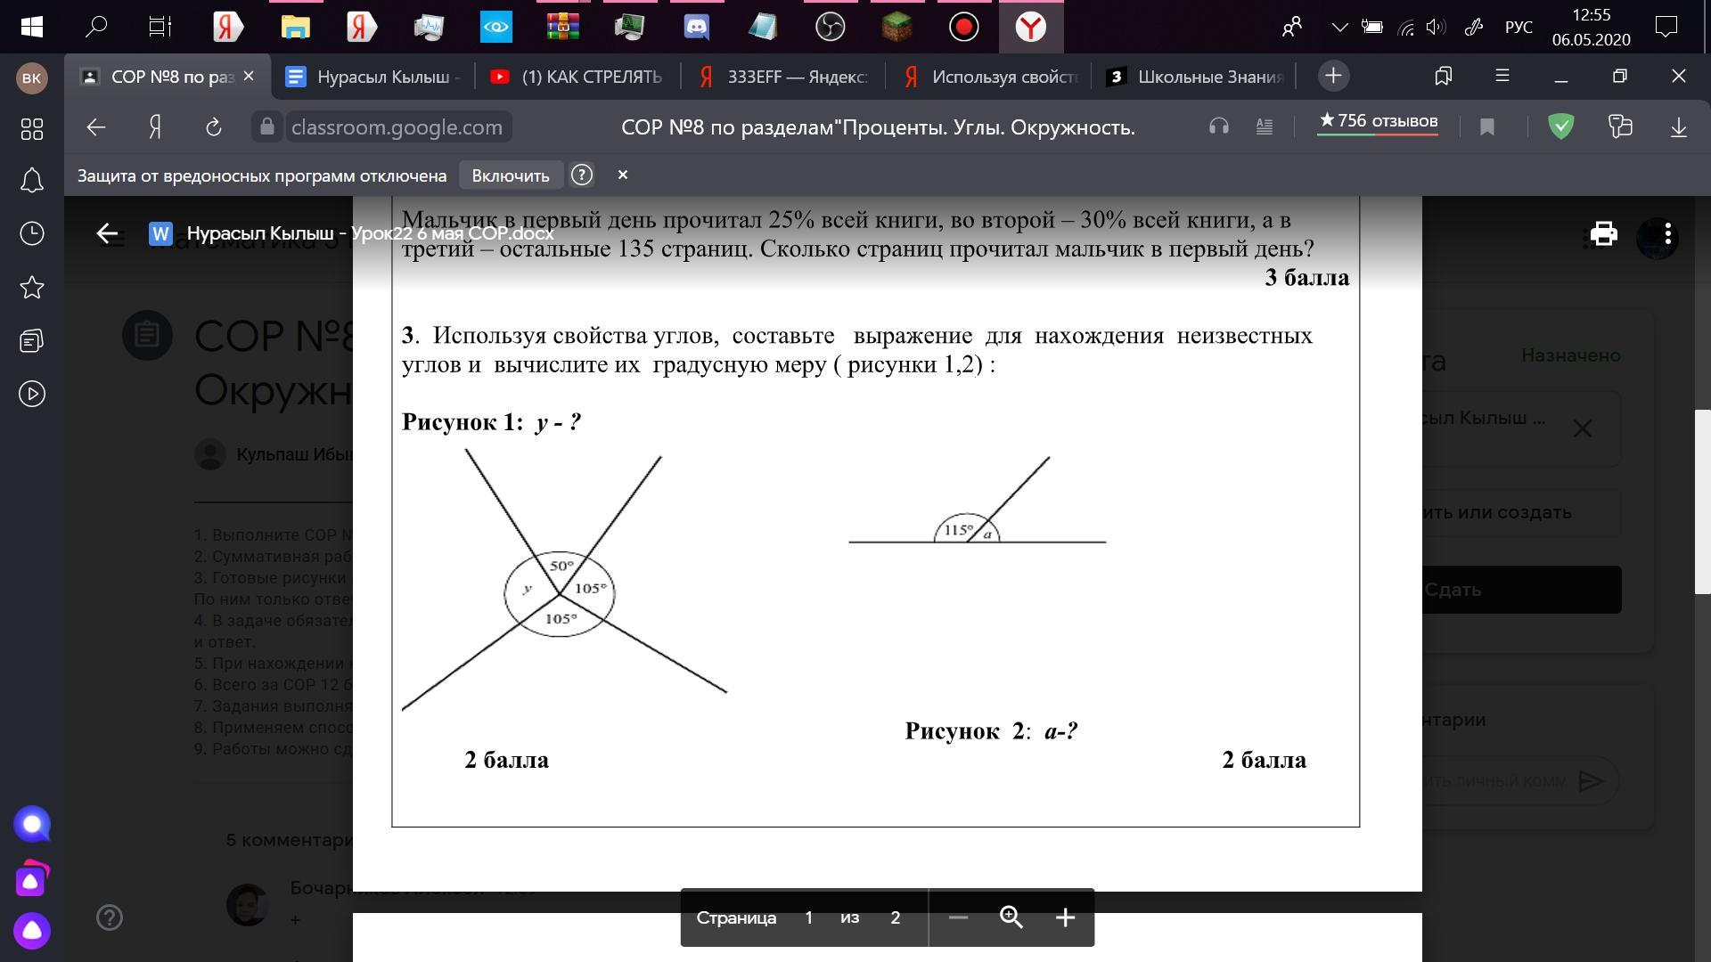Click the green protection shield icon

coord(1560,126)
